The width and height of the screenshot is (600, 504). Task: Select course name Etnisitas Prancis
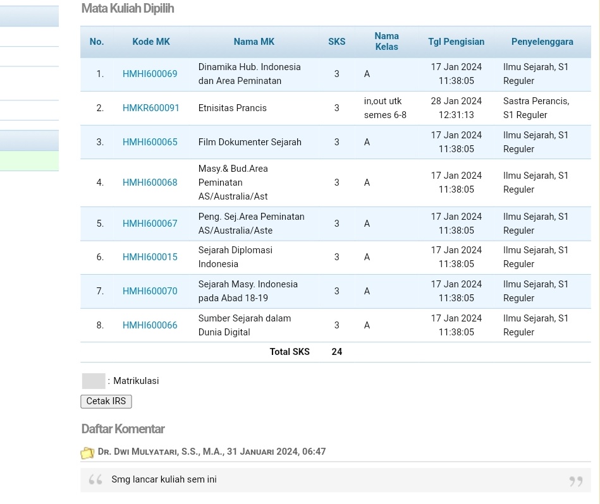click(232, 108)
